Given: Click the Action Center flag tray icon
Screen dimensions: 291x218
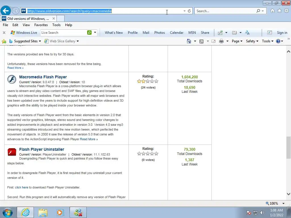Looking at the screenshot, I should coord(249,213).
